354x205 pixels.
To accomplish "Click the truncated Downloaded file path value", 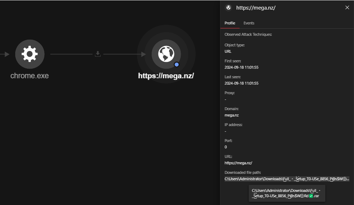I will click(287, 179).
